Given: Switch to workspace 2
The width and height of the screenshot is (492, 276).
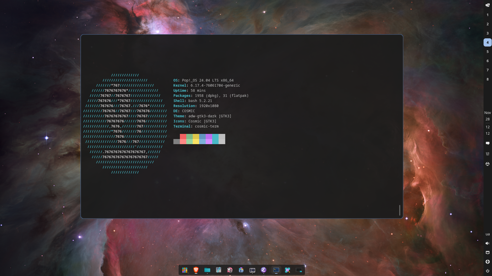Looking at the screenshot, I should click(x=487, y=24).
